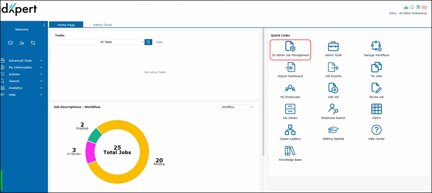Switch to the Admin Tools tab
The width and height of the screenshot is (432, 193).
(x=103, y=25)
